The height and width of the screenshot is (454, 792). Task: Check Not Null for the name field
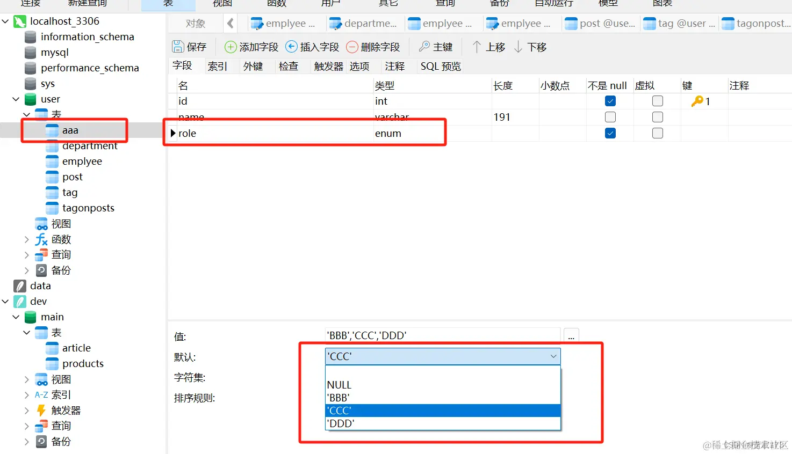pos(610,117)
